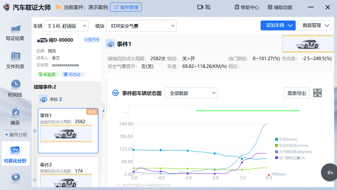This screenshot has height=190, width=337.
Task: Click the red zero-time marker on chart
Action: (269, 175)
